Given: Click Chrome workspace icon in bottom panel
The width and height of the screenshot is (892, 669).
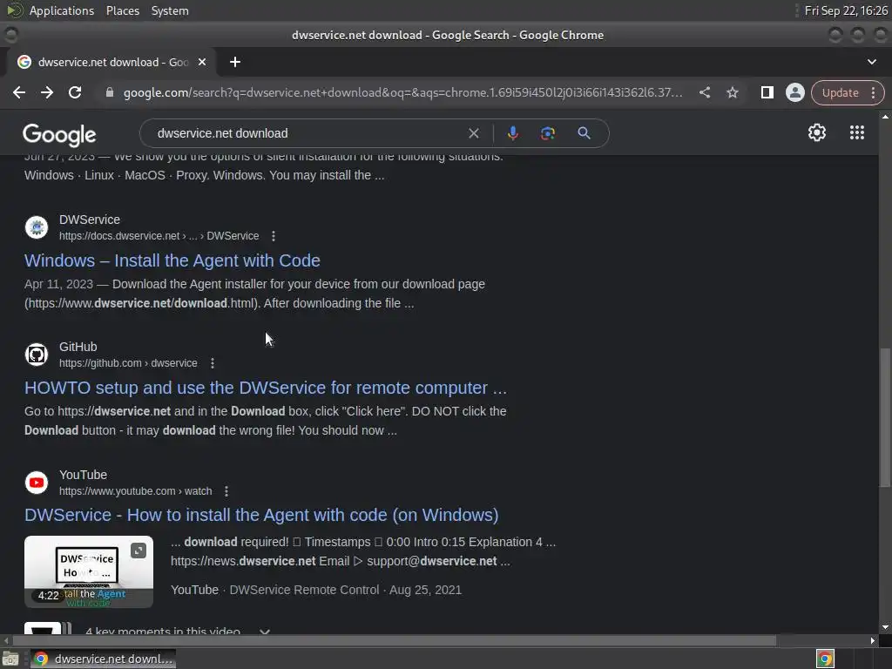Looking at the screenshot, I should (x=825, y=659).
